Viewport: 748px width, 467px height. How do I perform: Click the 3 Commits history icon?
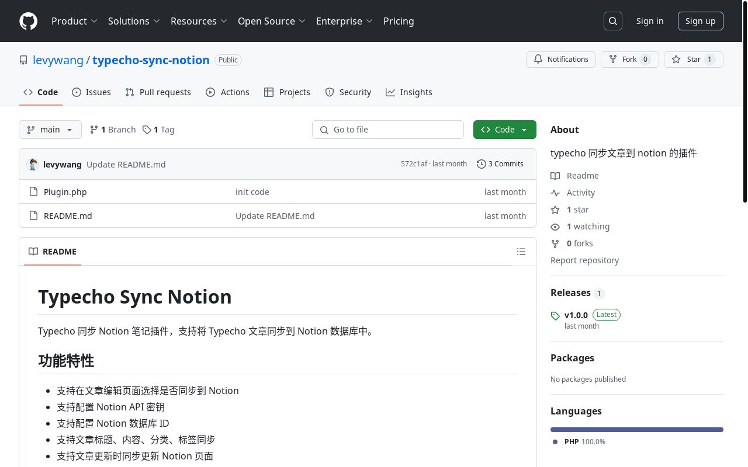pos(482,164)
